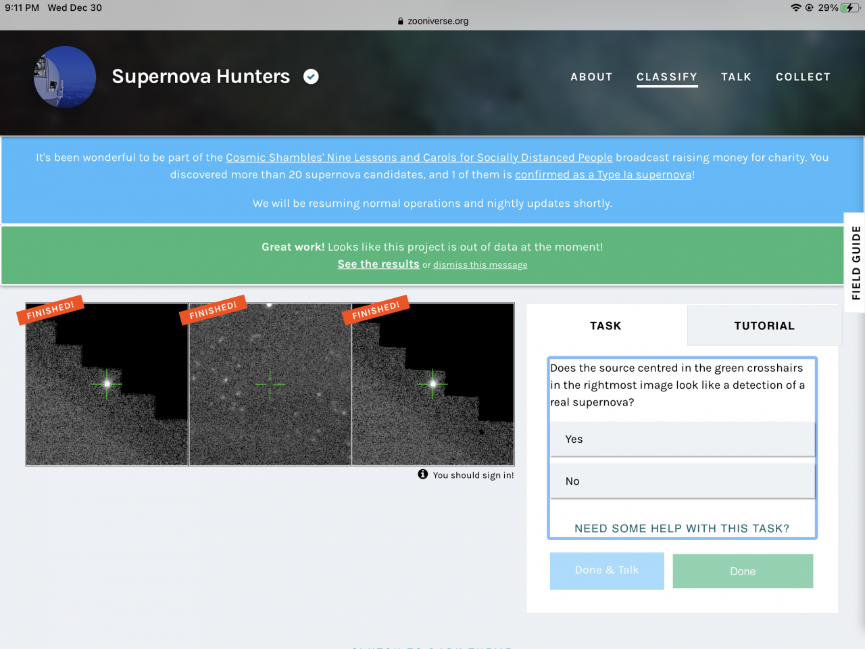Viewport: 865px width, 649px height.
Task: Open 'Need some help with this task?'
Action: tap(682, 529)
